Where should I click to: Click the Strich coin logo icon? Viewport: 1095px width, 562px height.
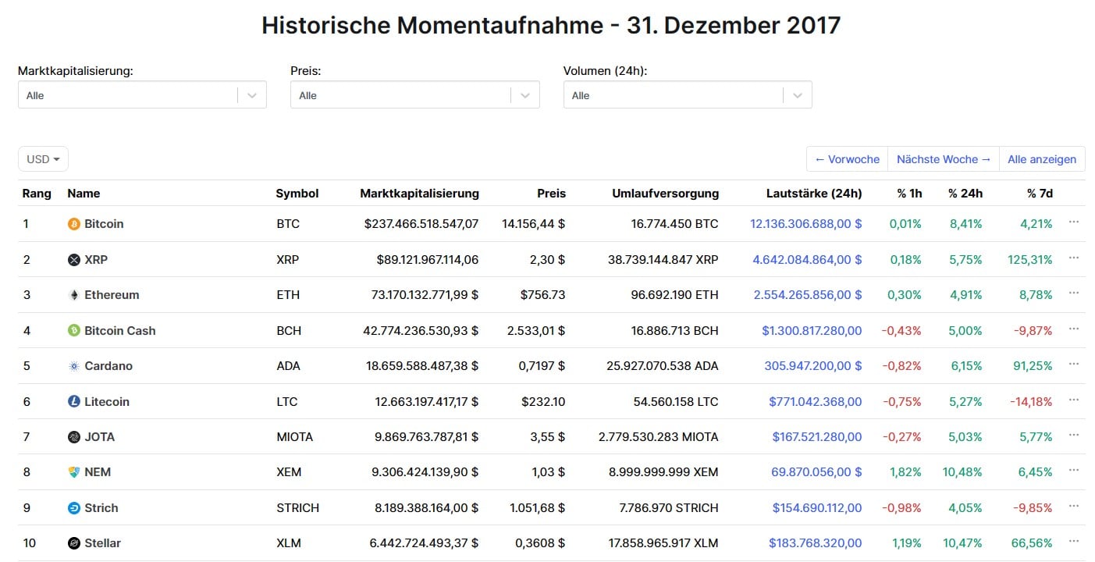tap(74, 508)
